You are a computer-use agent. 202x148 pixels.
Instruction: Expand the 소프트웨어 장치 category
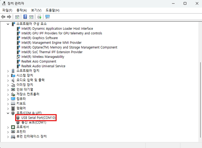click(x=8, y=71)
